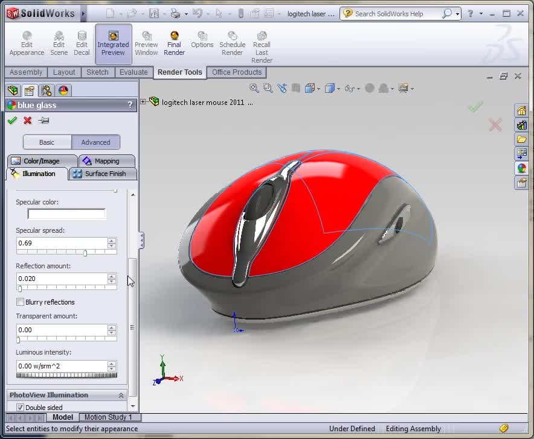Open ConfigurationManager tab icon
Viewport: 534px width, 439px height.
tap(47, 90)
